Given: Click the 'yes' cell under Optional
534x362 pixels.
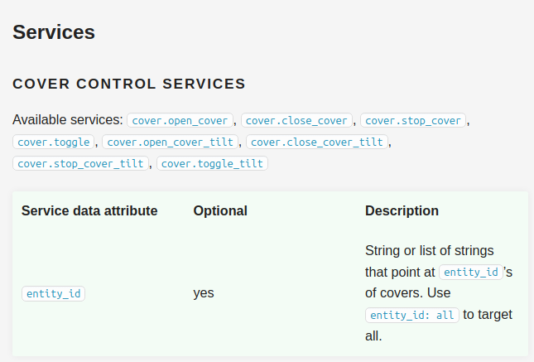Looking at the screenshot, I should (x=204, y=293).
